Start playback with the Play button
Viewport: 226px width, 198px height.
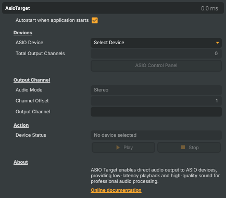pyautogui.click(x=123, y=148)
